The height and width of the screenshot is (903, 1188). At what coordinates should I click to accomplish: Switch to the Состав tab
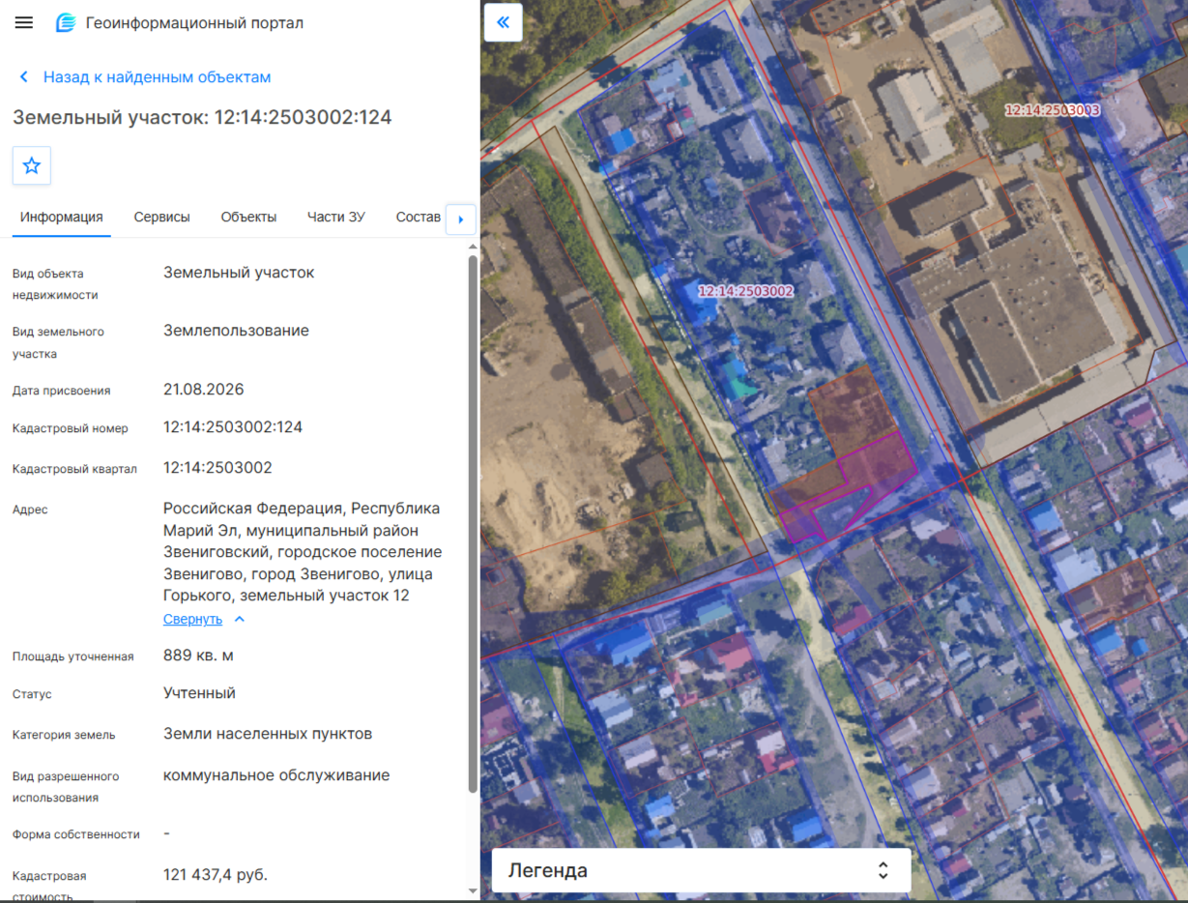coord(419,217)
